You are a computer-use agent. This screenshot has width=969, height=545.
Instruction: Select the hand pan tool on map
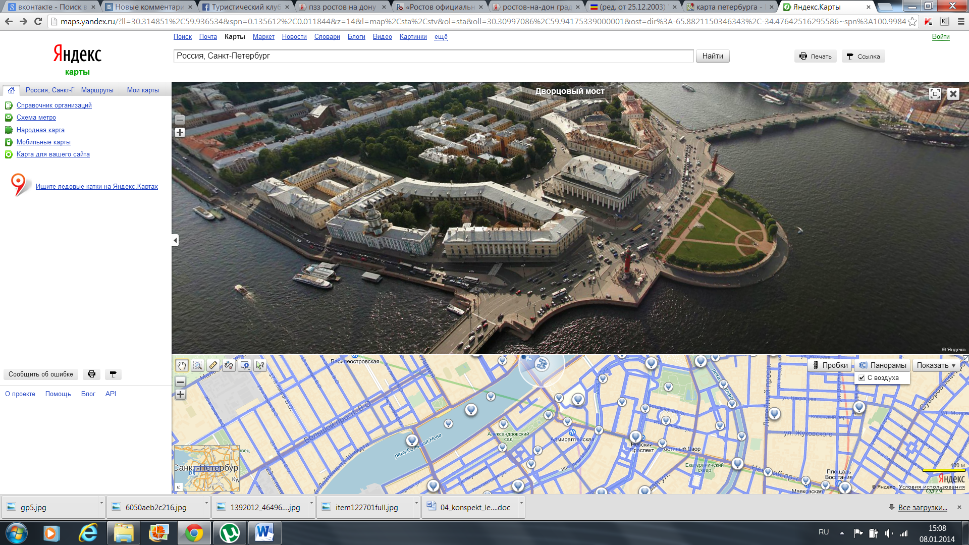tap(182, 365)
